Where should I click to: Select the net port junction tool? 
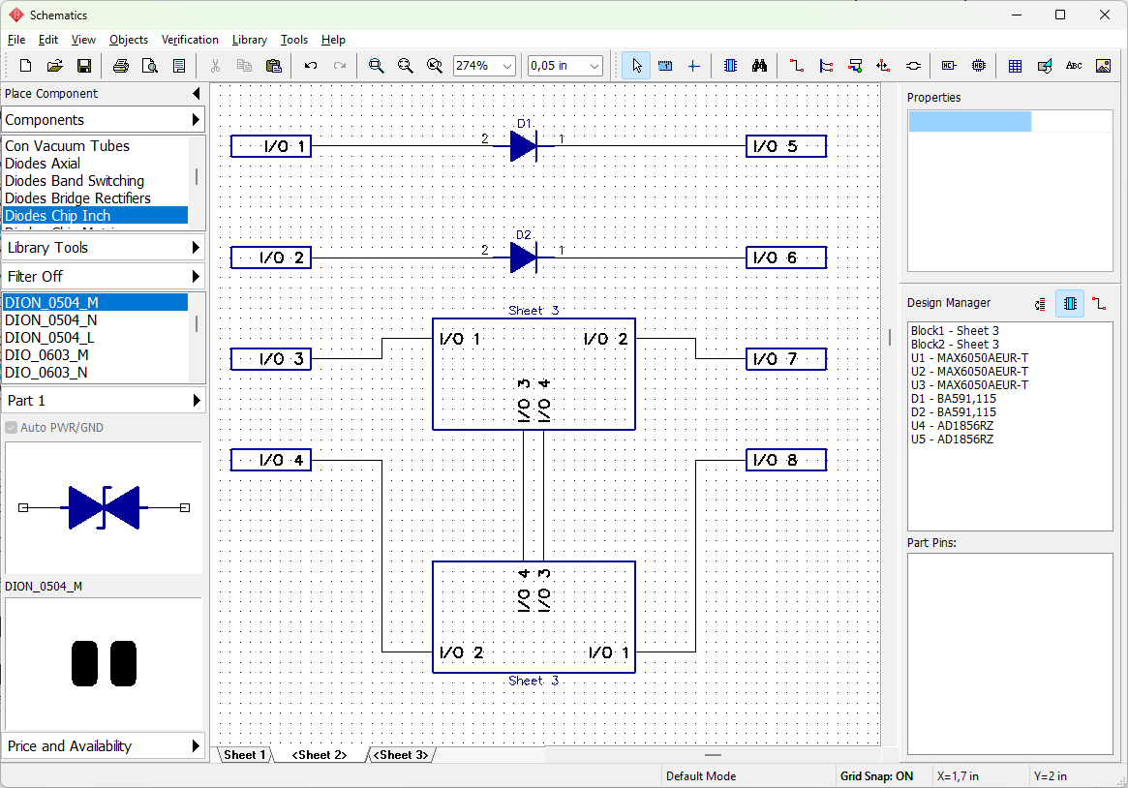[883, 66]
